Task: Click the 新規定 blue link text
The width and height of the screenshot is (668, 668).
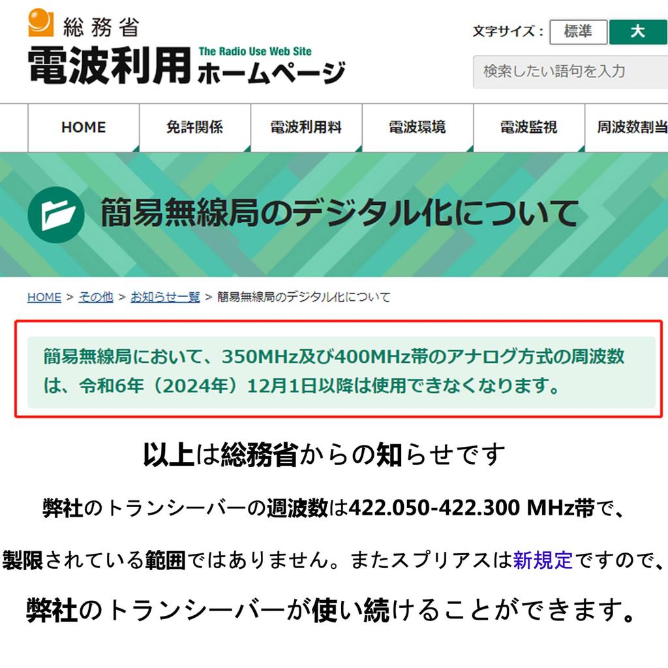Action: pos(543,560)
